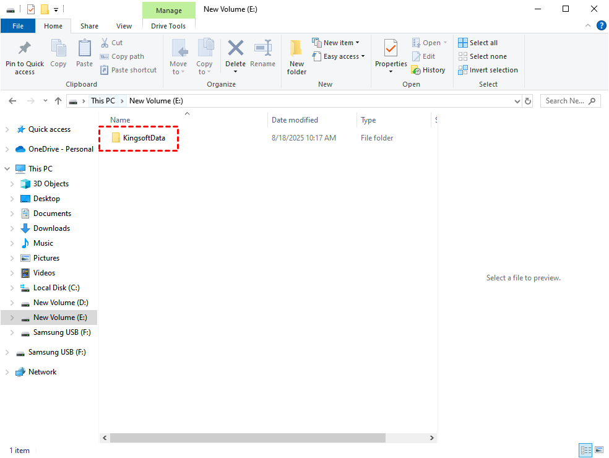Click the Paste icon in Clipboard group
The height and width of the screenshot is (458, 609).
point(84,53)
